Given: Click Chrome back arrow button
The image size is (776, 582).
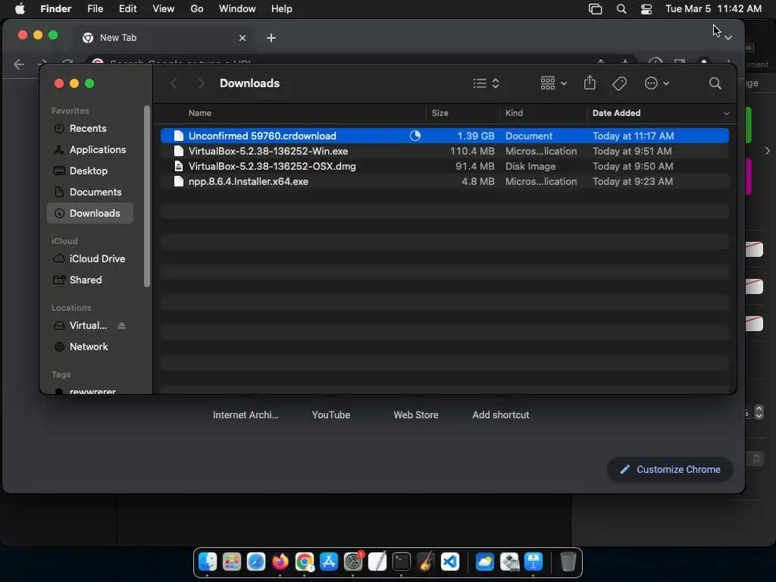Looking at the screenshot, I should click(19, 64).
